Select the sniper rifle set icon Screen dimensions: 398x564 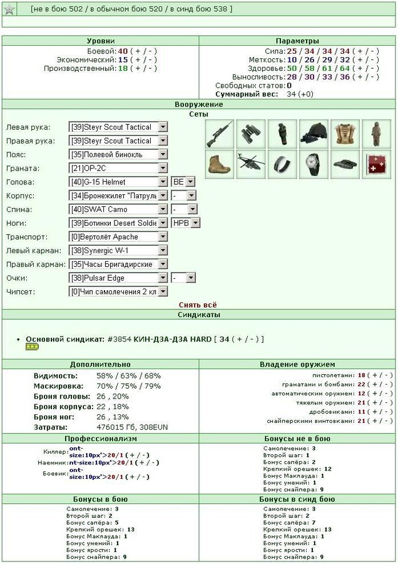[x=220, y=134]
